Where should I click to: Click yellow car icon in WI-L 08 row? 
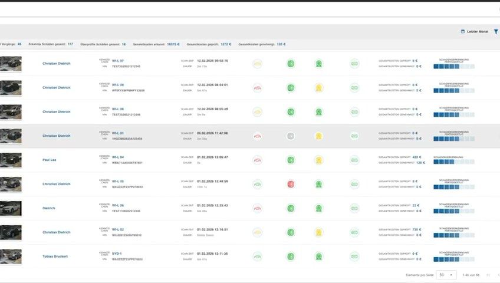pyautogui.click(x=257, y=112)
